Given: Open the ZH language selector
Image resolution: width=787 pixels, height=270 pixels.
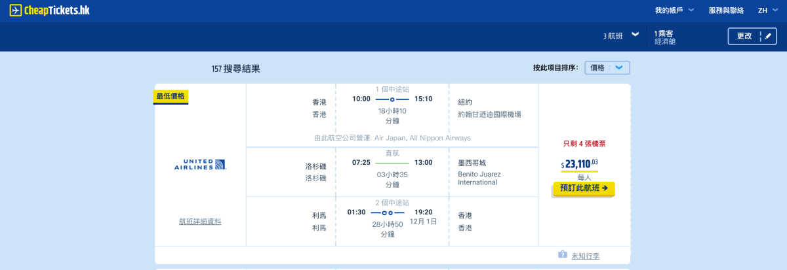Looking at the screenshot, I should click(x=767, y=10).
